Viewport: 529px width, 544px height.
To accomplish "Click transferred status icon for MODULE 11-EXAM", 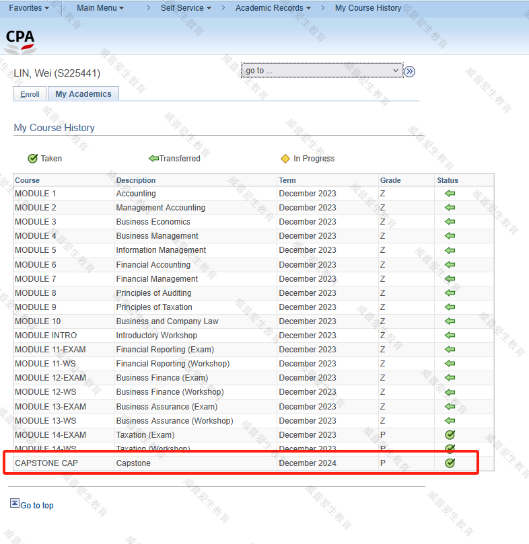I will point(450,350).
